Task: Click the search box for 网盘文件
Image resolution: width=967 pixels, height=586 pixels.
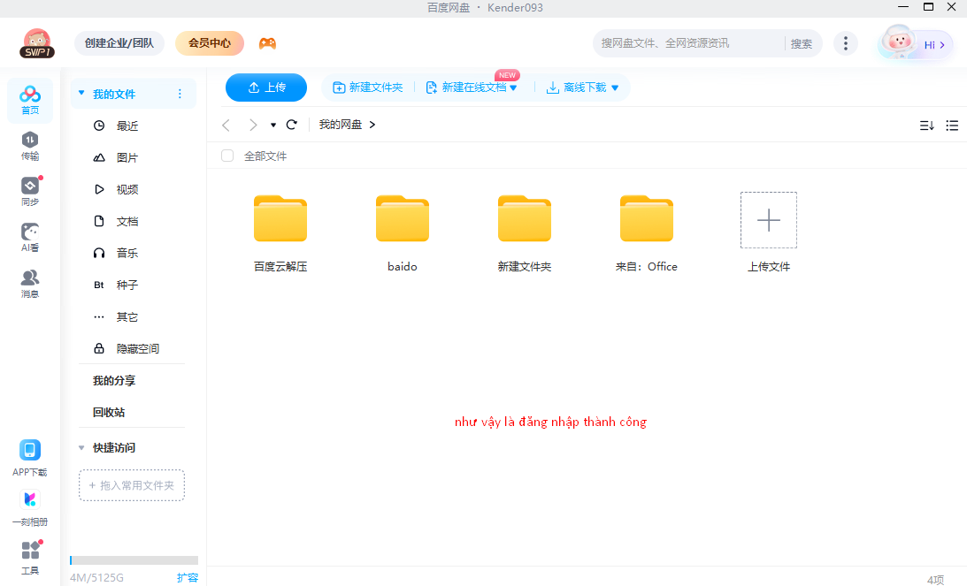Action: click(686, 43)
